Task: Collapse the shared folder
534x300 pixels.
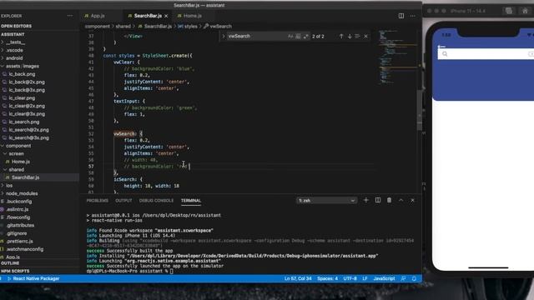Action: coord(17,169)
